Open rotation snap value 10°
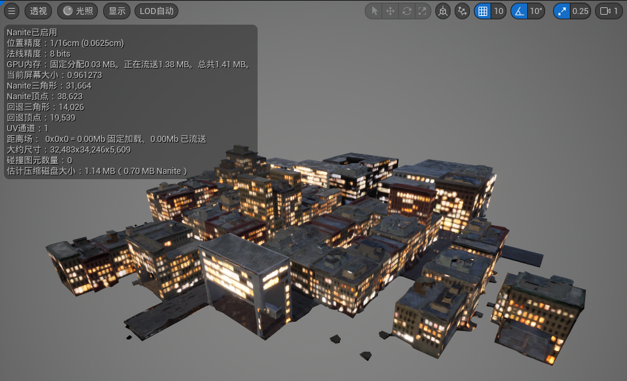 536,11
